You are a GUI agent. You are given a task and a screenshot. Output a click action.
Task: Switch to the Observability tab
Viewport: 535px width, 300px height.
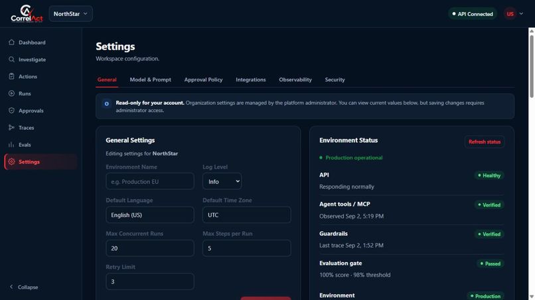coord(295,79)
